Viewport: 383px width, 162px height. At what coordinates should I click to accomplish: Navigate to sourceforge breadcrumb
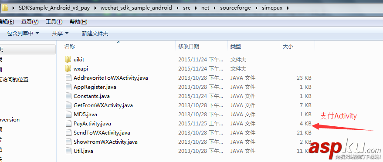235,8
